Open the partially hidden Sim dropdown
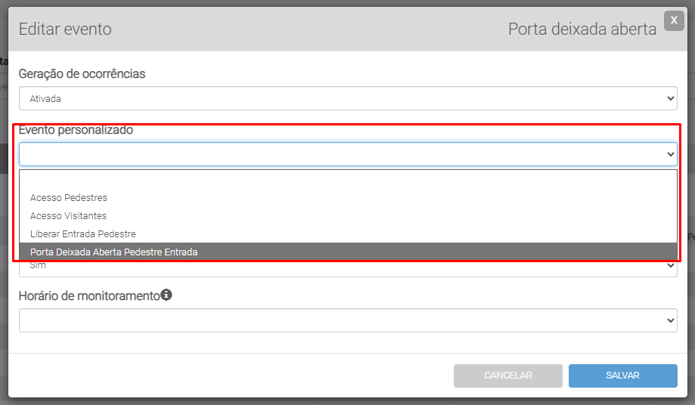The height and width of the screenshot is (405, 695). click(x=348, y=267)
